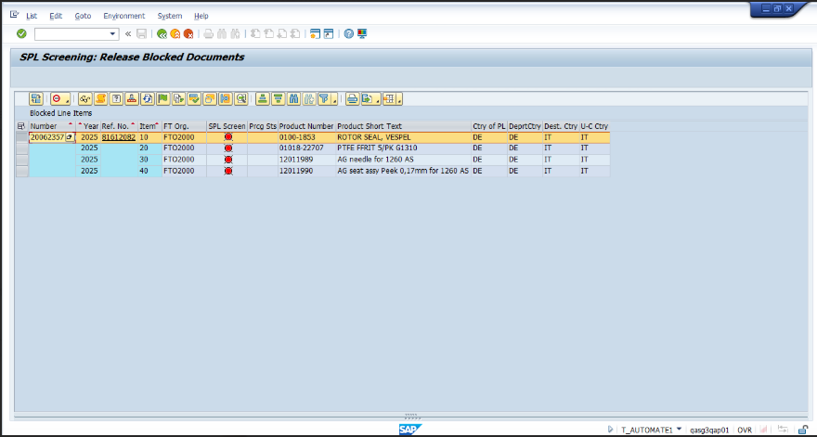This screenshot has height=437, width=817.
Task: Select row selector for item 20
Action: pos(22,148)
